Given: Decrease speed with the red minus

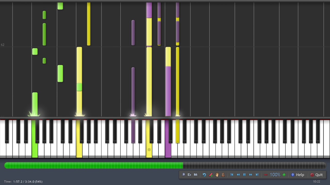Looking at the screenshot, I should [x=266, y=175].
